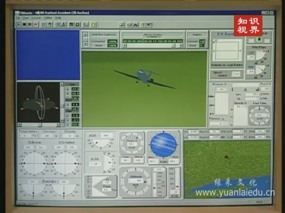Click the help pointer icon in toolbar
The height and width of the screenshot is (213, 285).
[x=150, y=25]
